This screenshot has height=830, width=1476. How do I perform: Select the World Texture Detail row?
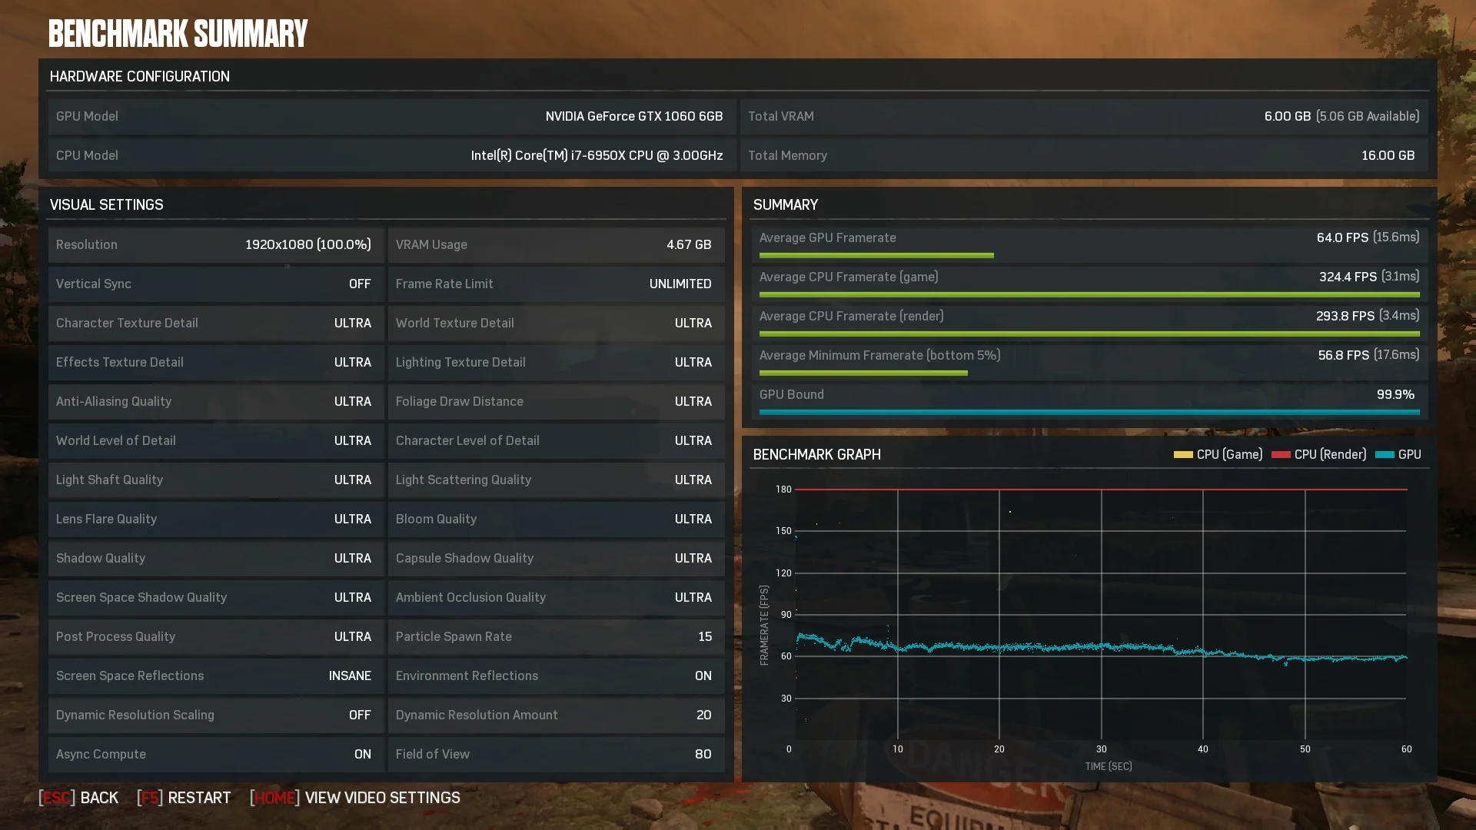click(x=557, y=323)
